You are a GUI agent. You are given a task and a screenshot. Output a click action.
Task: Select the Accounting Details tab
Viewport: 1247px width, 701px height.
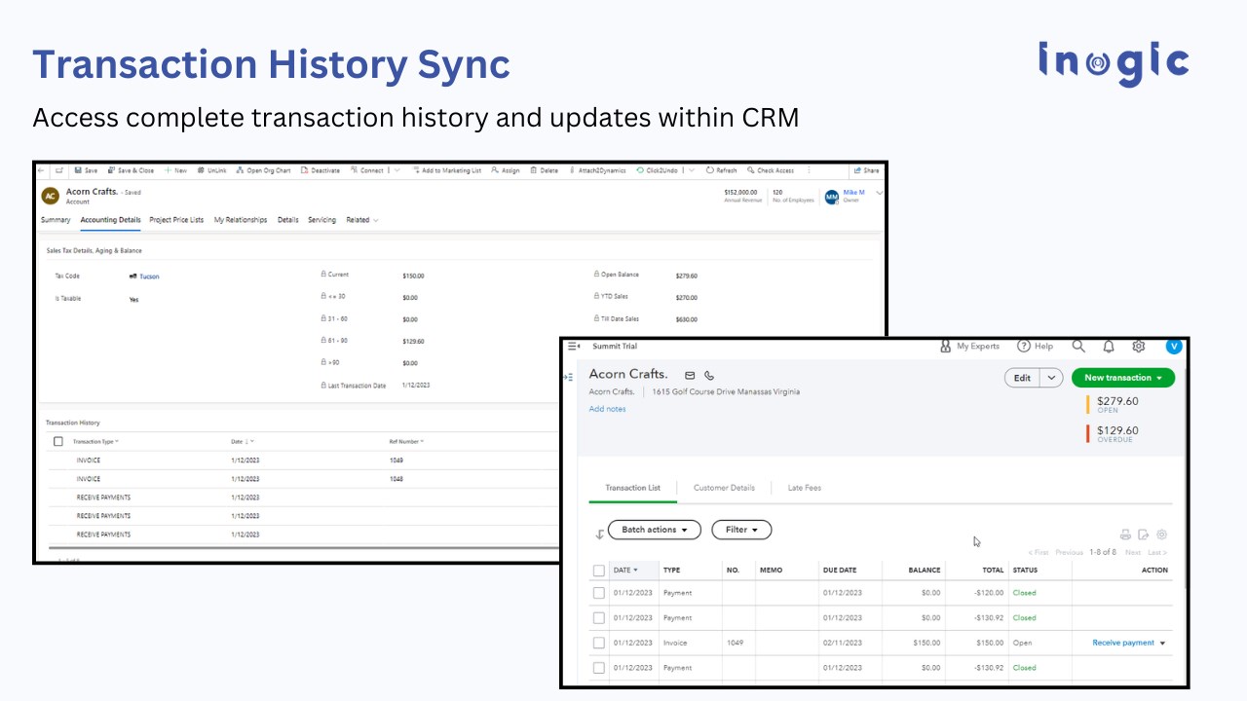110,220
